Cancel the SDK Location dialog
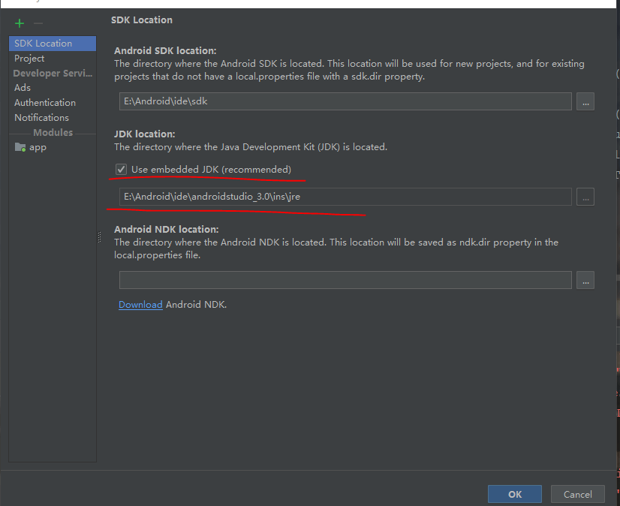 [577, 493]
